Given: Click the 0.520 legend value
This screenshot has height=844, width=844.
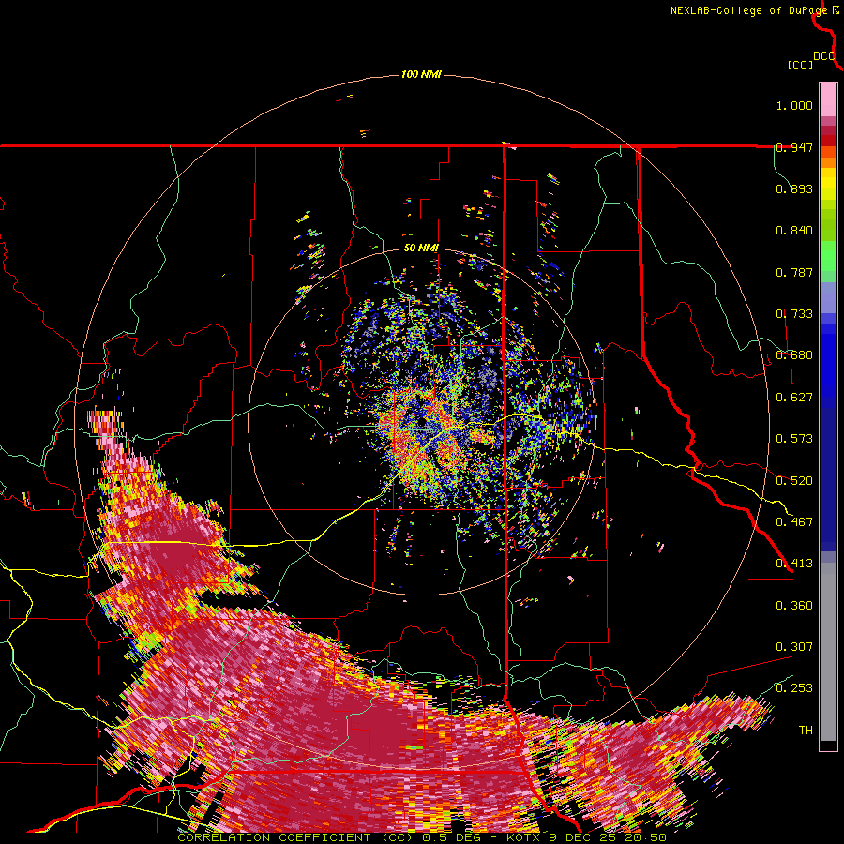Looking at the screenshot, I should 794,481.
